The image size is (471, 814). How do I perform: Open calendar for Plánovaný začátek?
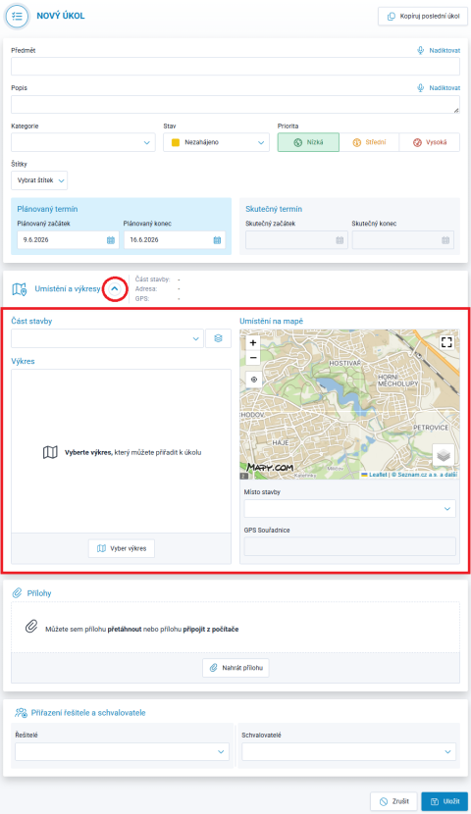point(111,240)
